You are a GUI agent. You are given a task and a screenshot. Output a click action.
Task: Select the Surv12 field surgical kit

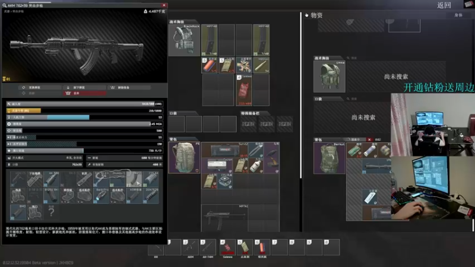(x=225, y=150)
